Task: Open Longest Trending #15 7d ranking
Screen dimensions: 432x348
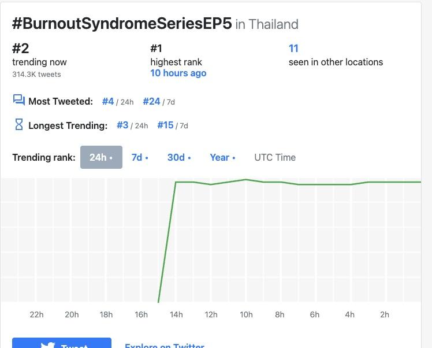Action: click(x=165, y=125)
